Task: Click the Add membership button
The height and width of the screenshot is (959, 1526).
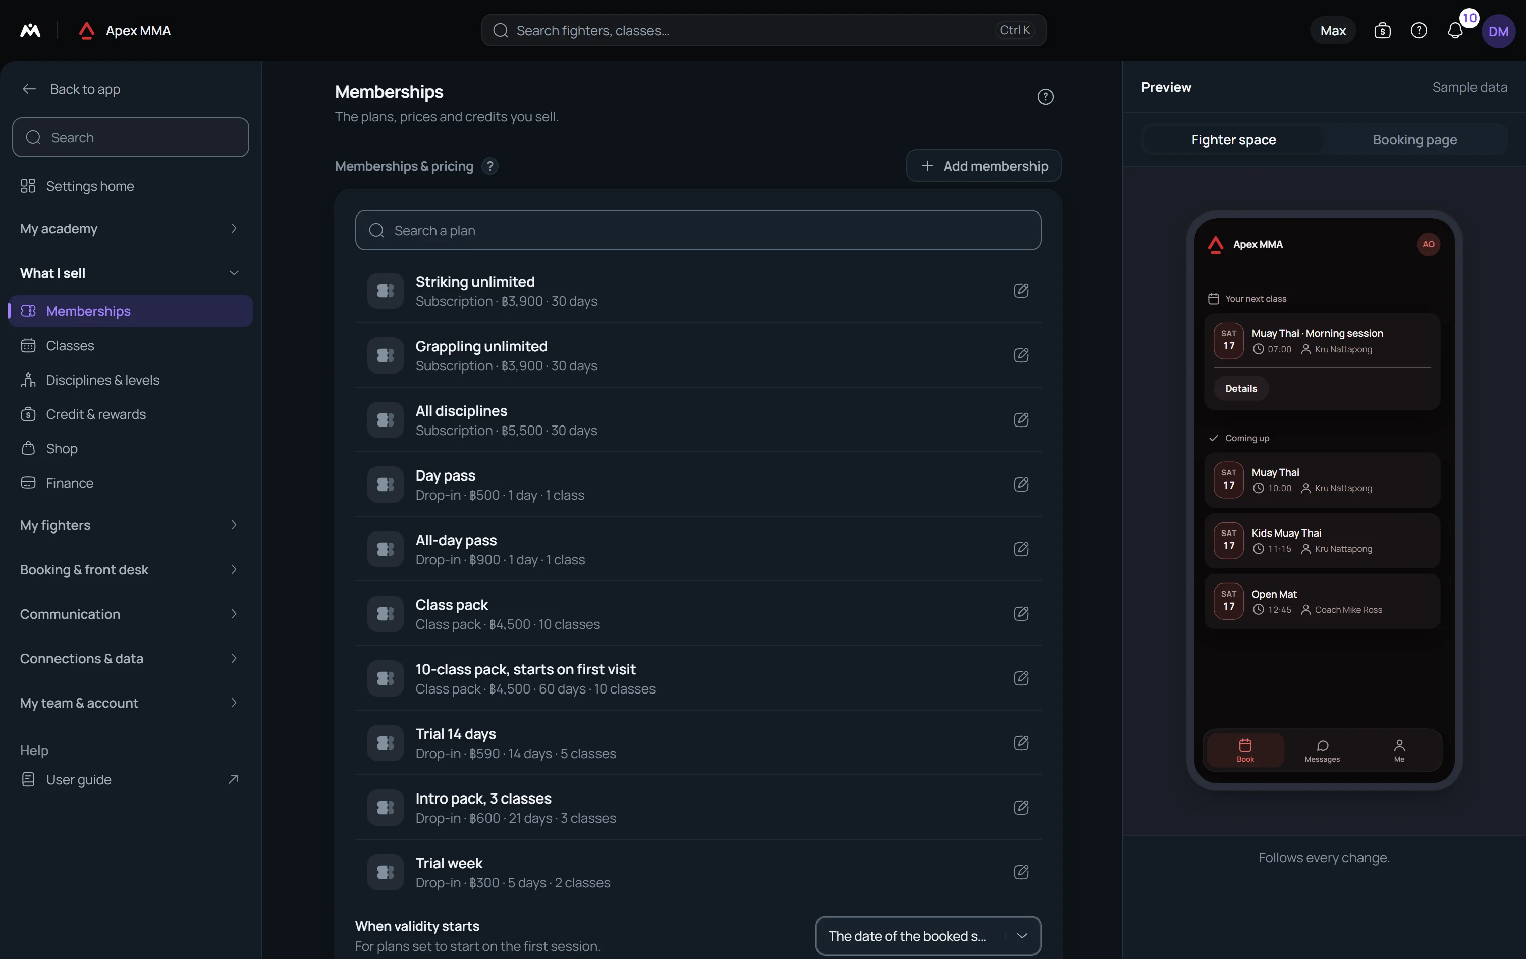Action: tap(984, 166)
